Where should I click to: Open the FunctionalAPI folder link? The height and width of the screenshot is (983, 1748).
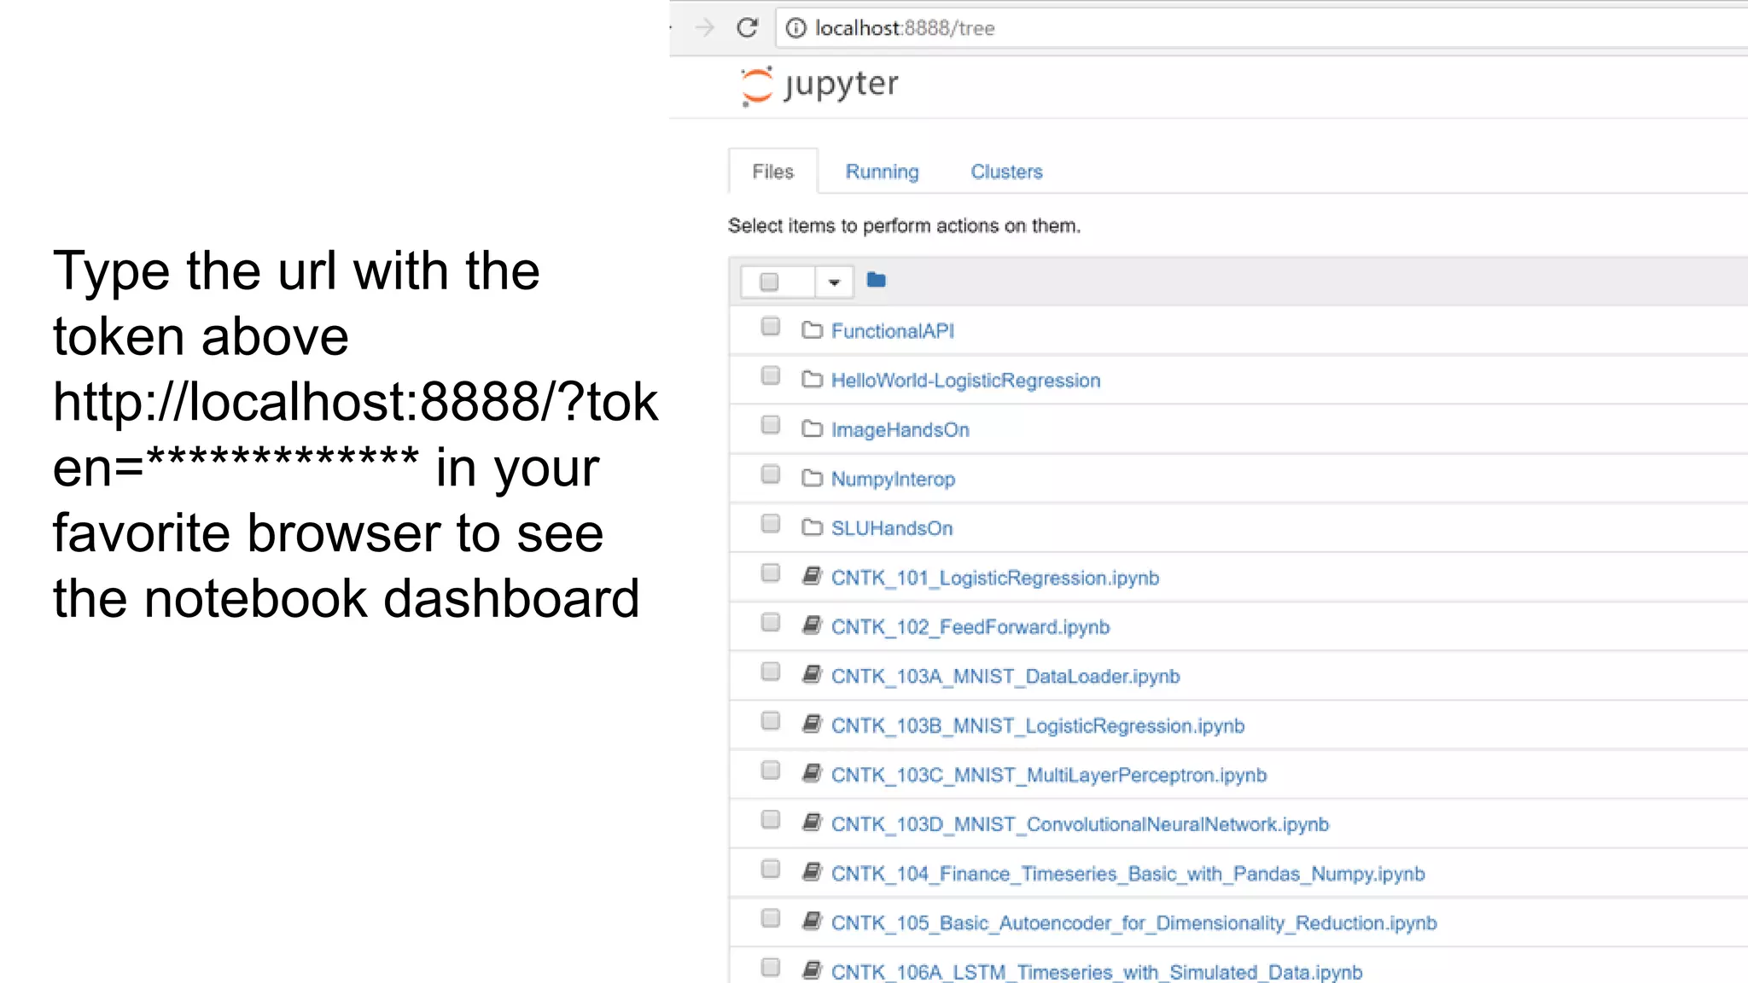tap(893, 331)
